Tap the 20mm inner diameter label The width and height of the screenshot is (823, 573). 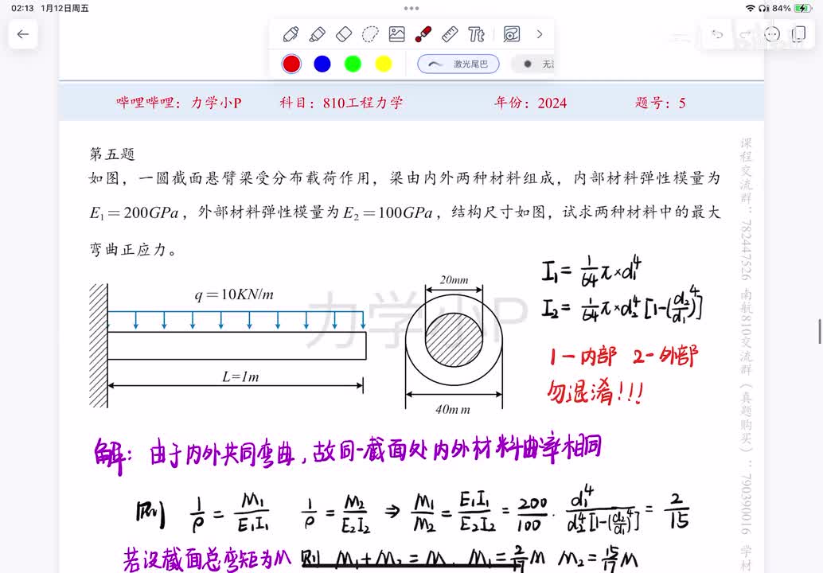click(x=454, y=279)
